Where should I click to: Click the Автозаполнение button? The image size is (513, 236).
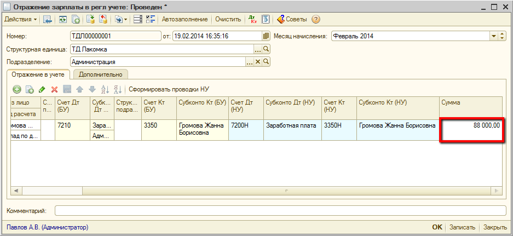coord(185,19)
